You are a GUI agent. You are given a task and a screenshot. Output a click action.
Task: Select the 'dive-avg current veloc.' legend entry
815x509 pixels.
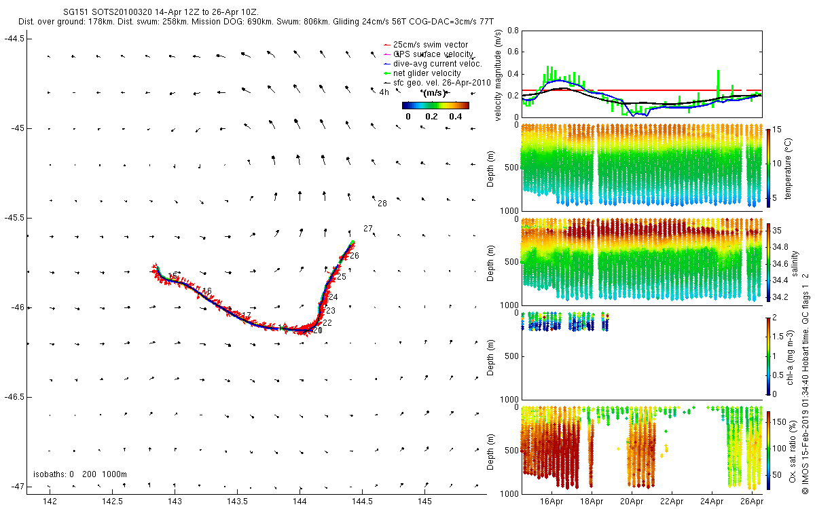point(433,64)
